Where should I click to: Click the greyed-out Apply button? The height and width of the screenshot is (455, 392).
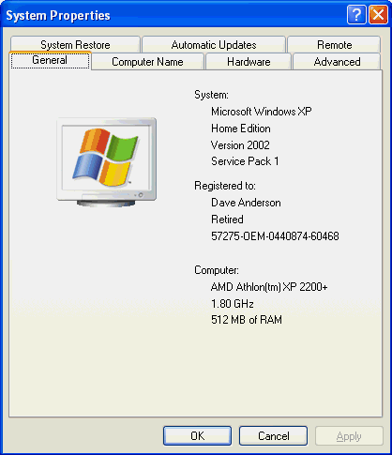349,435
